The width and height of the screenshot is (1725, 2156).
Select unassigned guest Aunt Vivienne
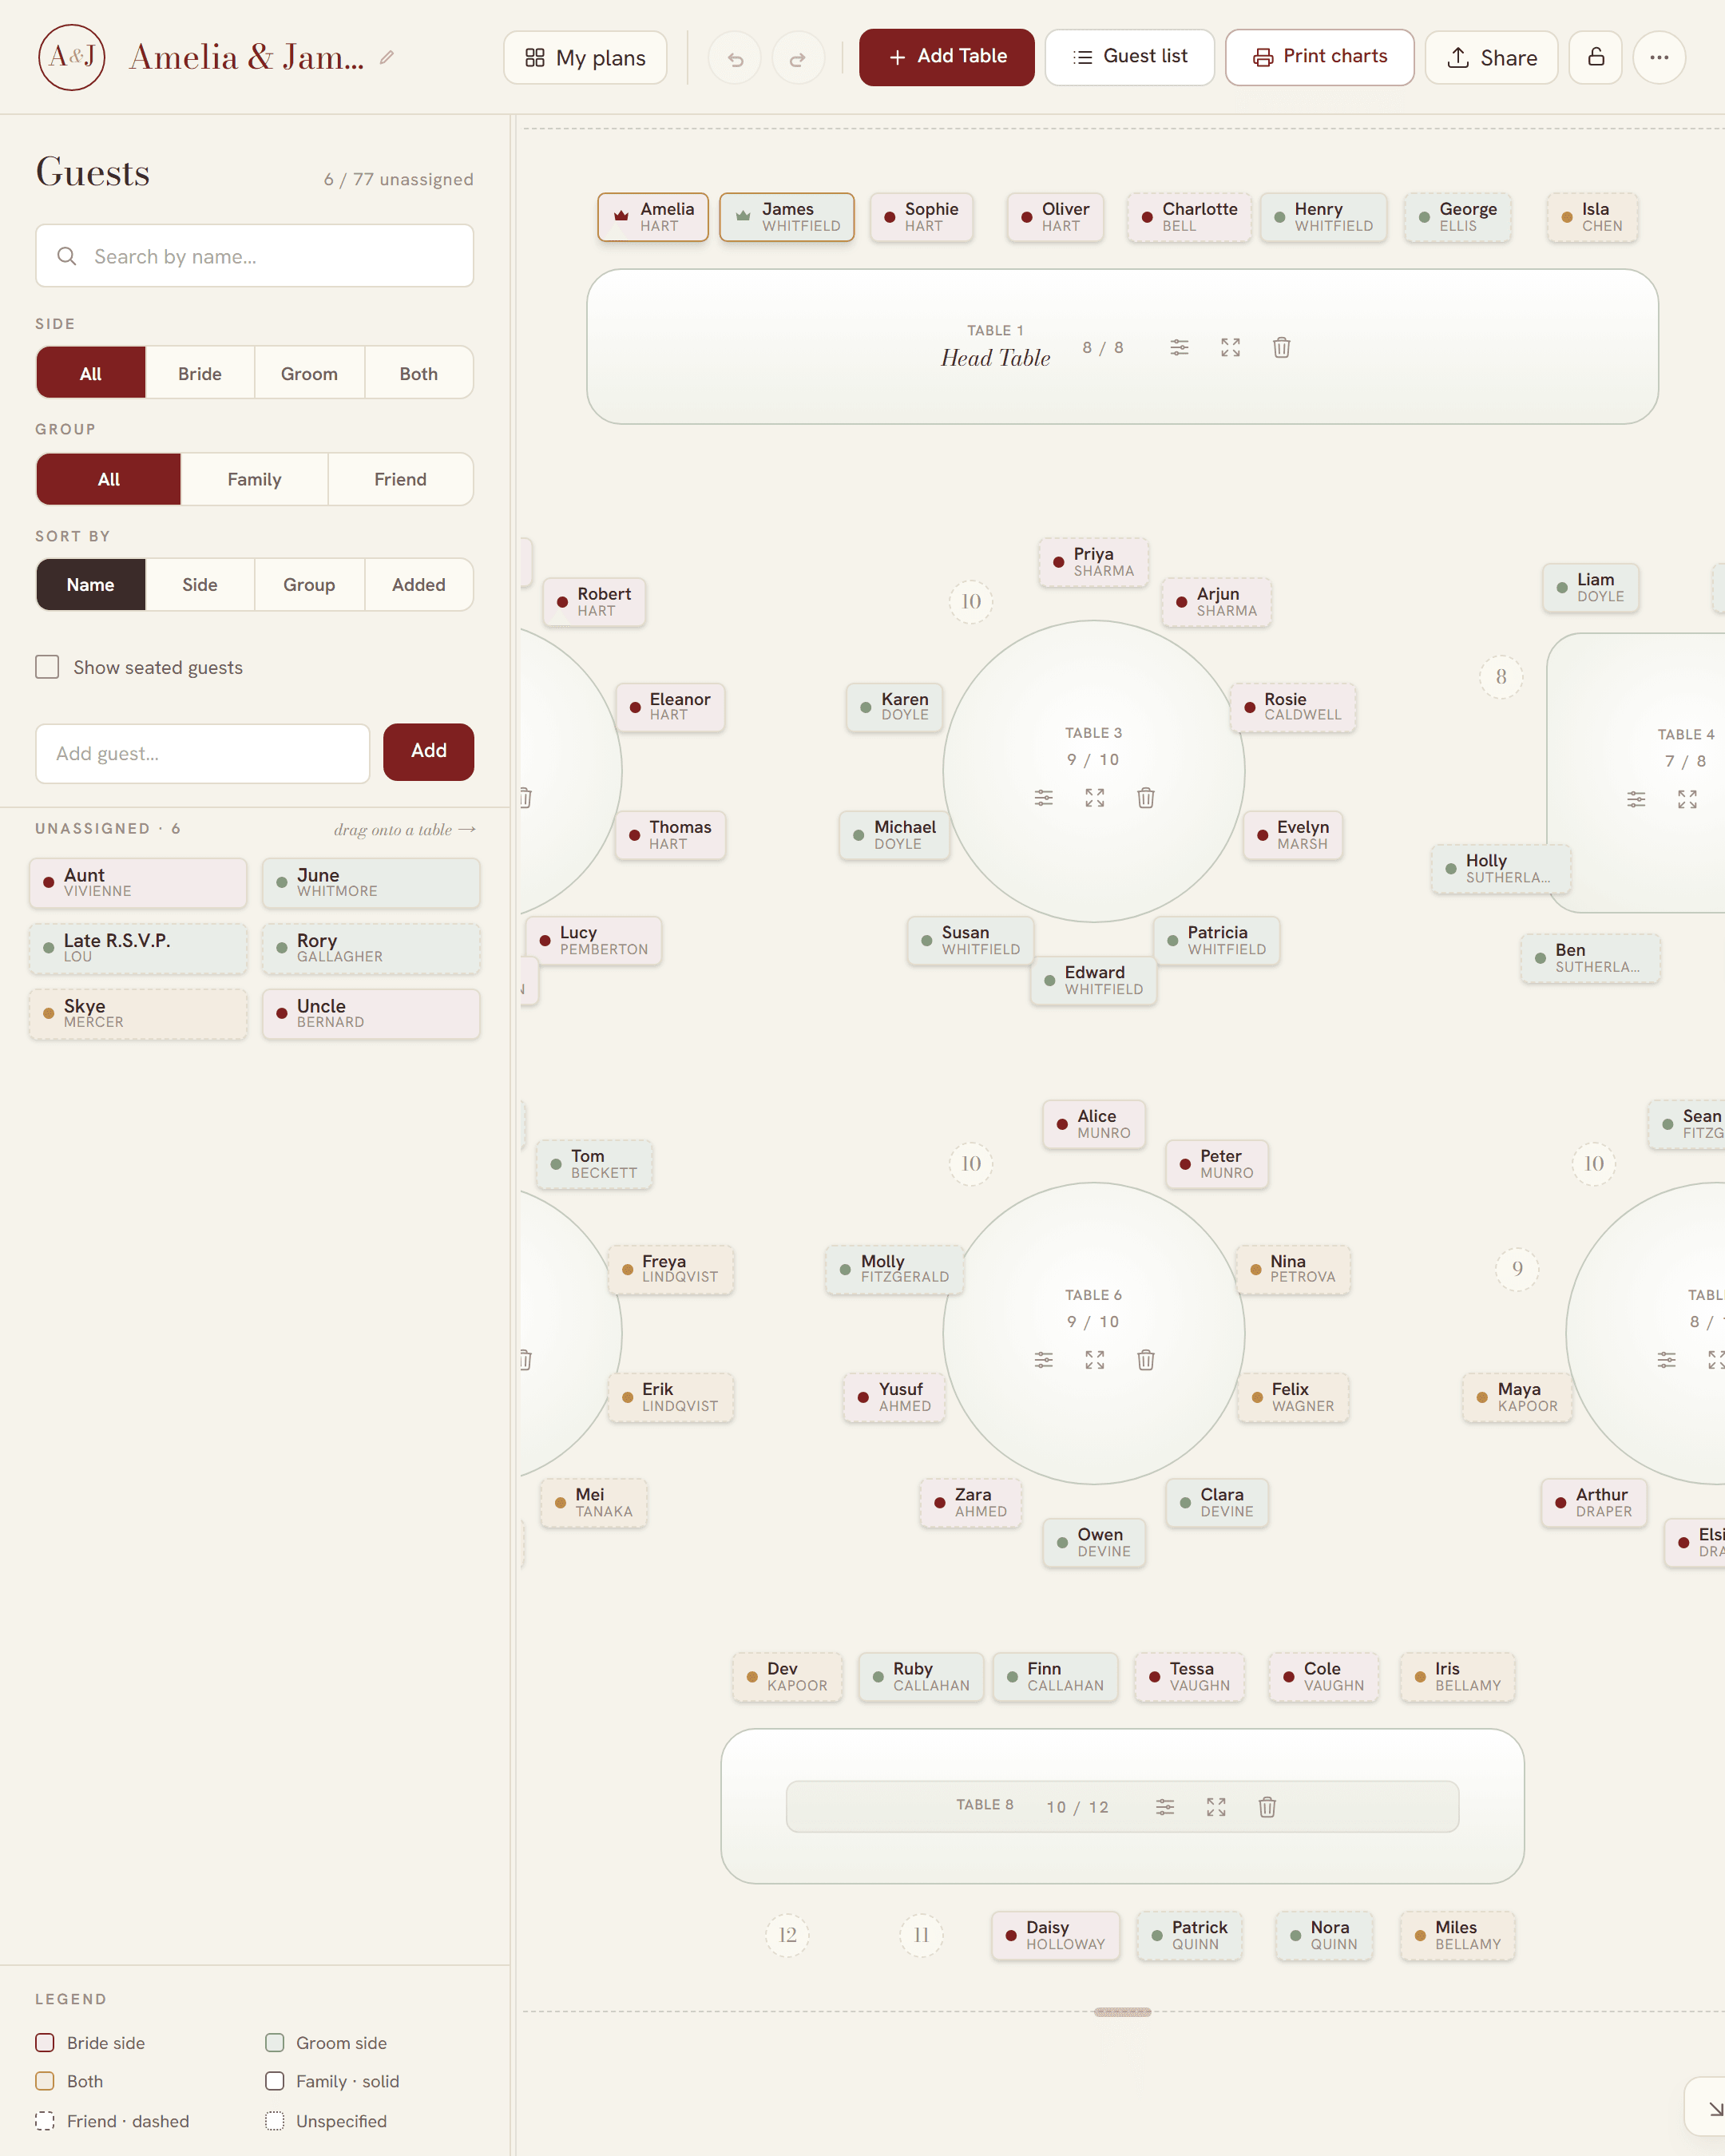pos(138,883)
